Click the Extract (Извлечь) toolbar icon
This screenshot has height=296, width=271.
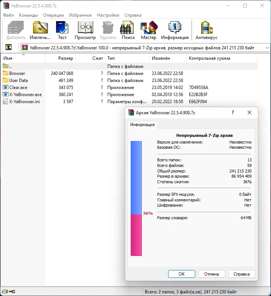click(40, 30)
